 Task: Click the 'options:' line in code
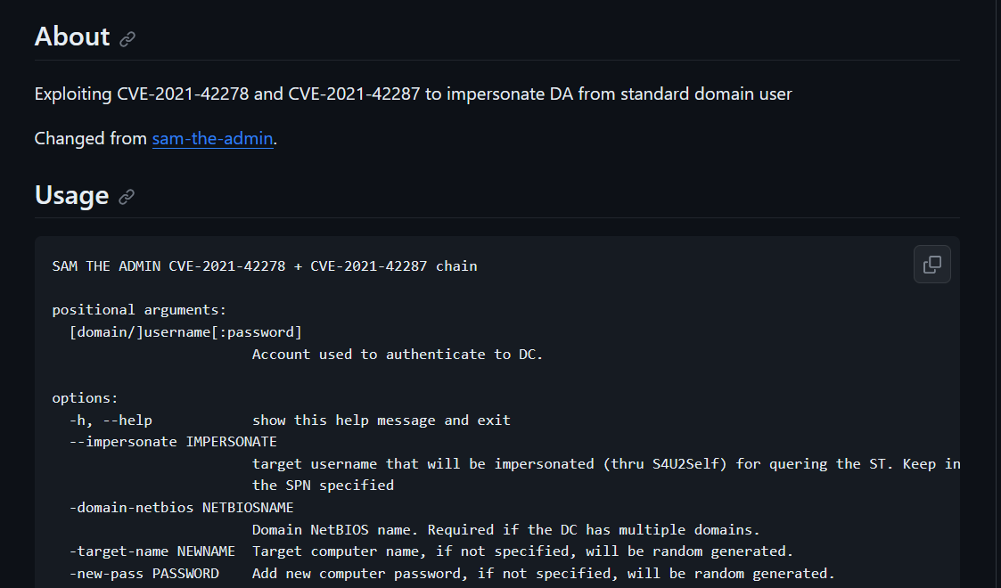(85, 398)
